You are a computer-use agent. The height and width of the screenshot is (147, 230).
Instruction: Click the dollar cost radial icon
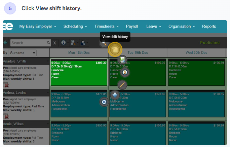click(x=125, y=72)
